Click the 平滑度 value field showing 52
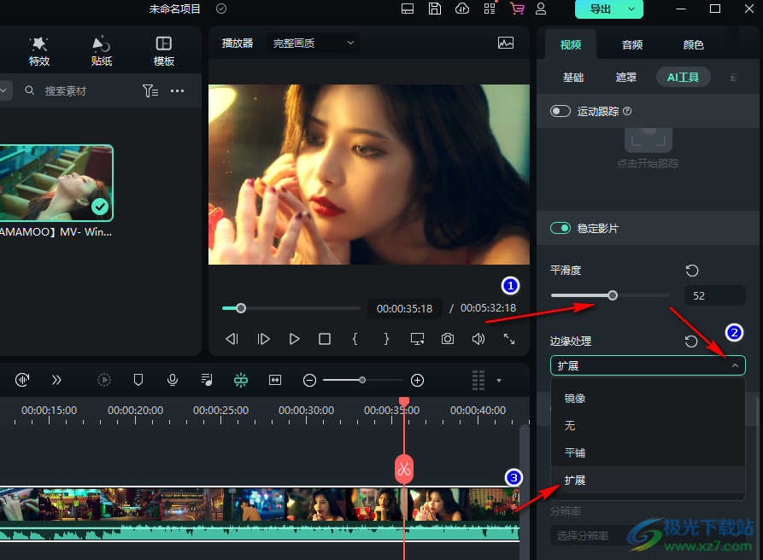 tap(715, 295)
